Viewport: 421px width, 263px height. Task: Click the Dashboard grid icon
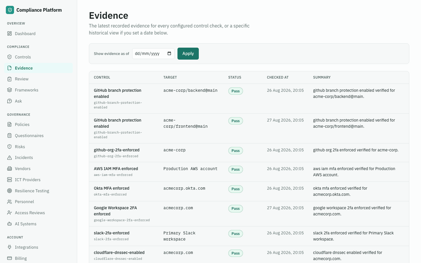click(x=10, y=34)
